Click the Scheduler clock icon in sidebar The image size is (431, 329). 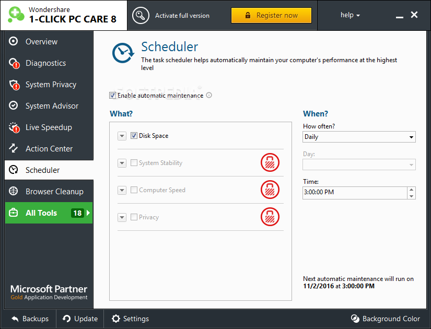pyautogui.click(x=13, y=170)
